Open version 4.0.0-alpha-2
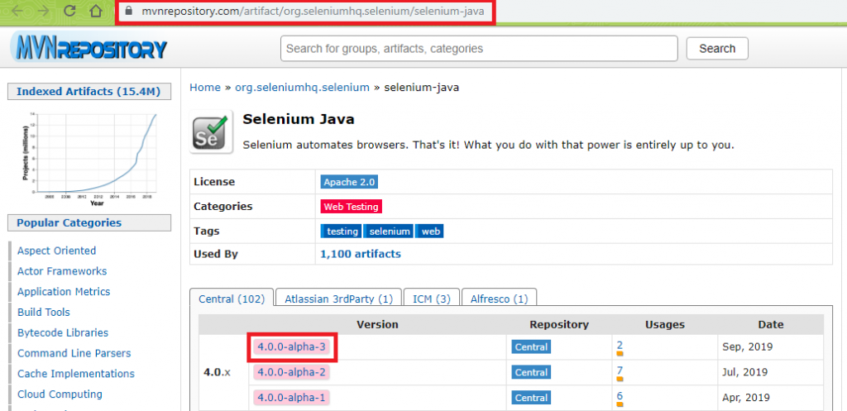Viewport: 847px width, 411px height. (292, 372)
